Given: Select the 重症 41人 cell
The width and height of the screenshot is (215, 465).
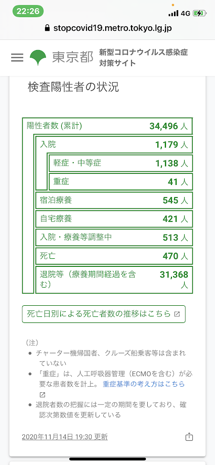Looking at the screenshot, I should pyautogui.click(x=121, y=181).
